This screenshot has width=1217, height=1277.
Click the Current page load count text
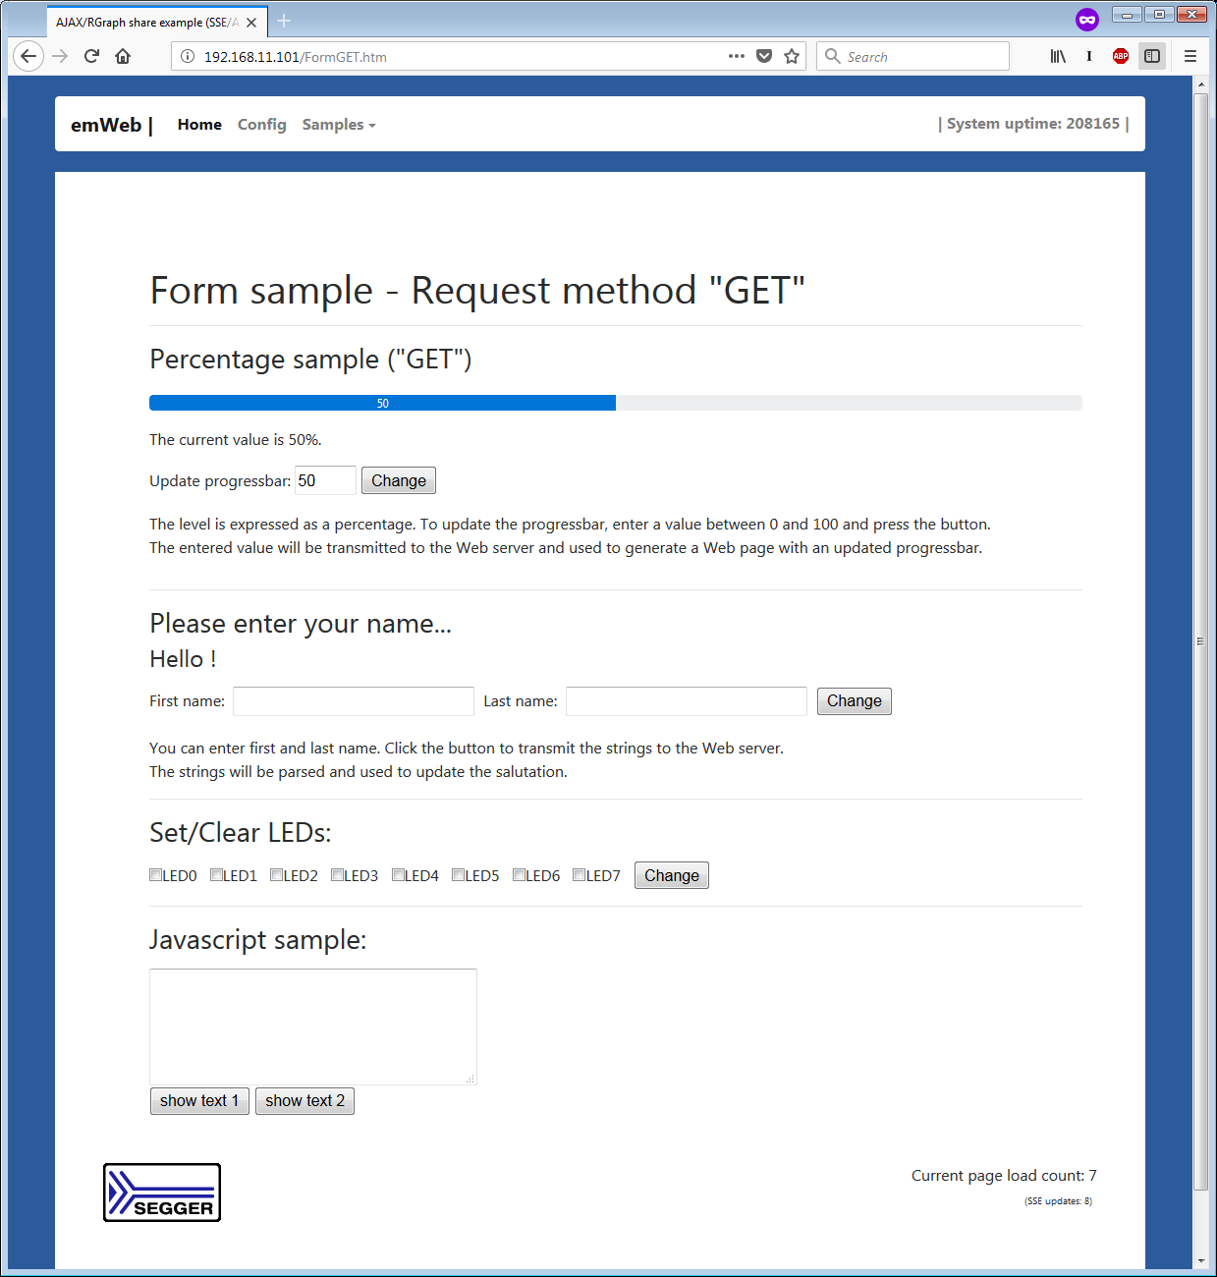pos(1004,1175)
